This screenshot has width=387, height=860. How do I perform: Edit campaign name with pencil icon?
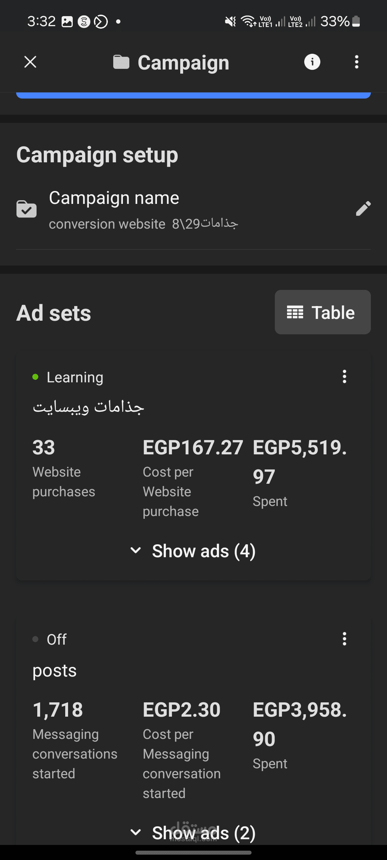[x=363, y=209]
